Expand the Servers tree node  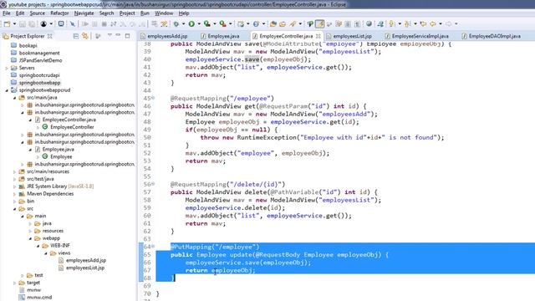coord(7,68)
